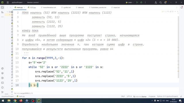Open the Version control dropdown
The width and height of the screenshot is (184, 103).
34,2
